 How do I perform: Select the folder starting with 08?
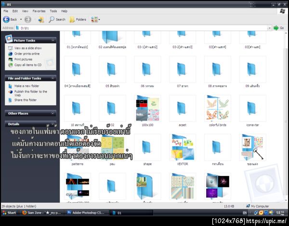point(218,69)
